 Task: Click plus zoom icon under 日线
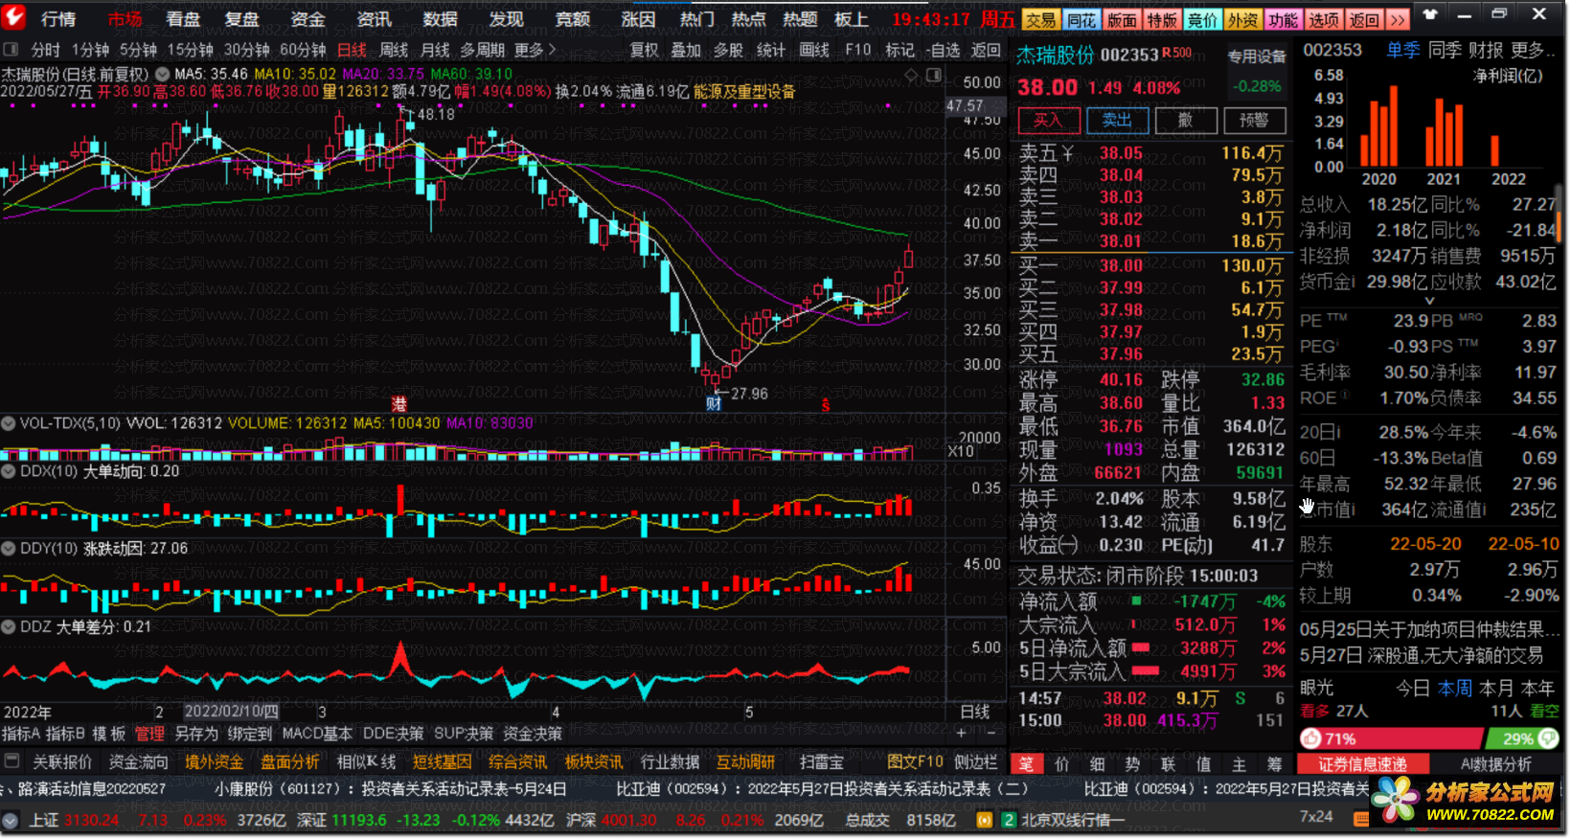(961, 733)
